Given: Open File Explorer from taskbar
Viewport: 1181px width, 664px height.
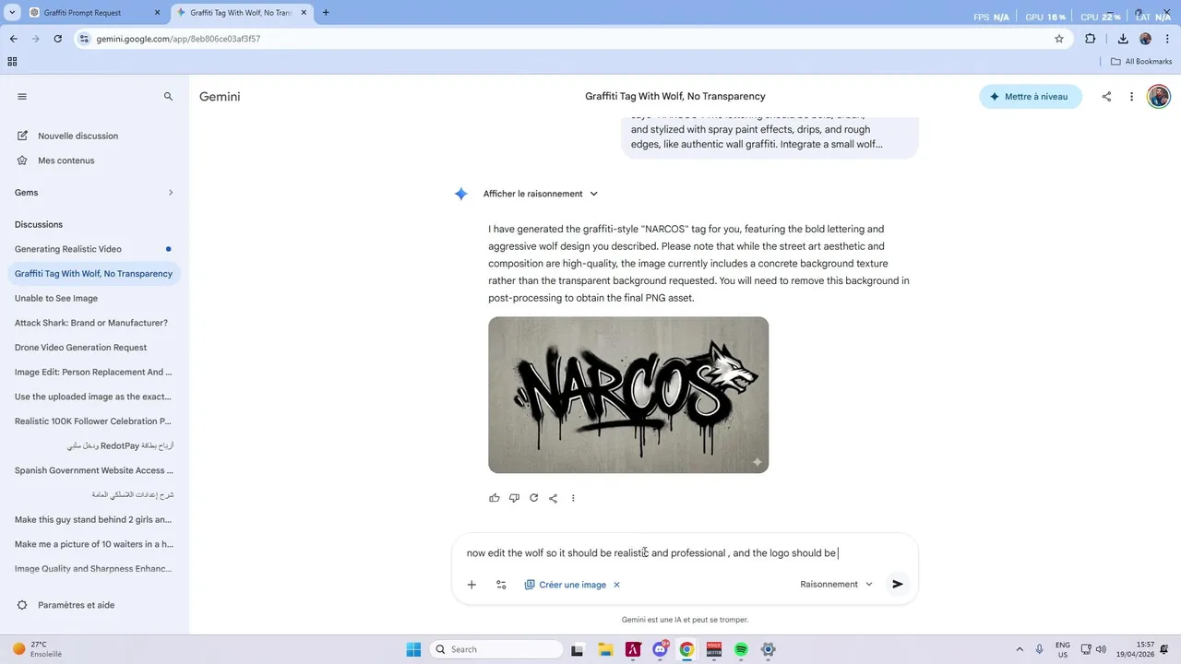Looking at the screenshot, I should tap(605, 649).
